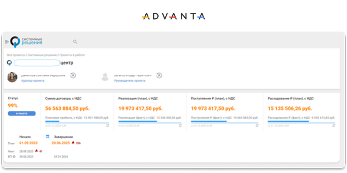Viewport: 347px width, 173px height.
Task: Click the project name field before 'центр'
Action: click(x=36, y=63)
